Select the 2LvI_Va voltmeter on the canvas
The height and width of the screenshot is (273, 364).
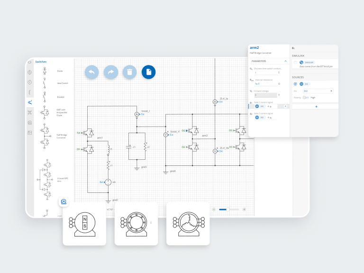[215, 151]
